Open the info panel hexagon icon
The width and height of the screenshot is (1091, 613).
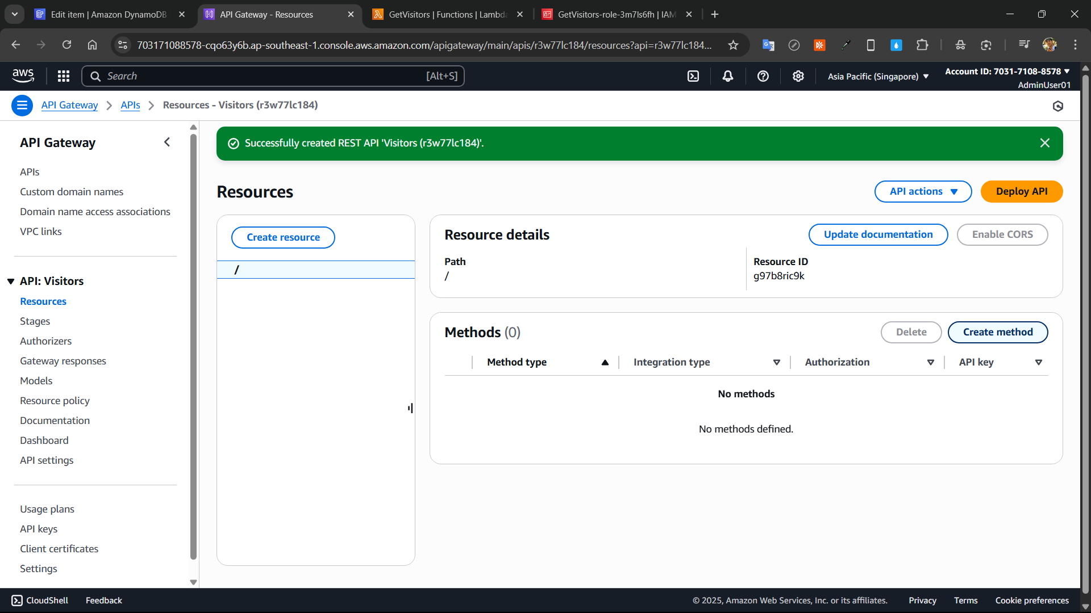(x=1058, y=106)
